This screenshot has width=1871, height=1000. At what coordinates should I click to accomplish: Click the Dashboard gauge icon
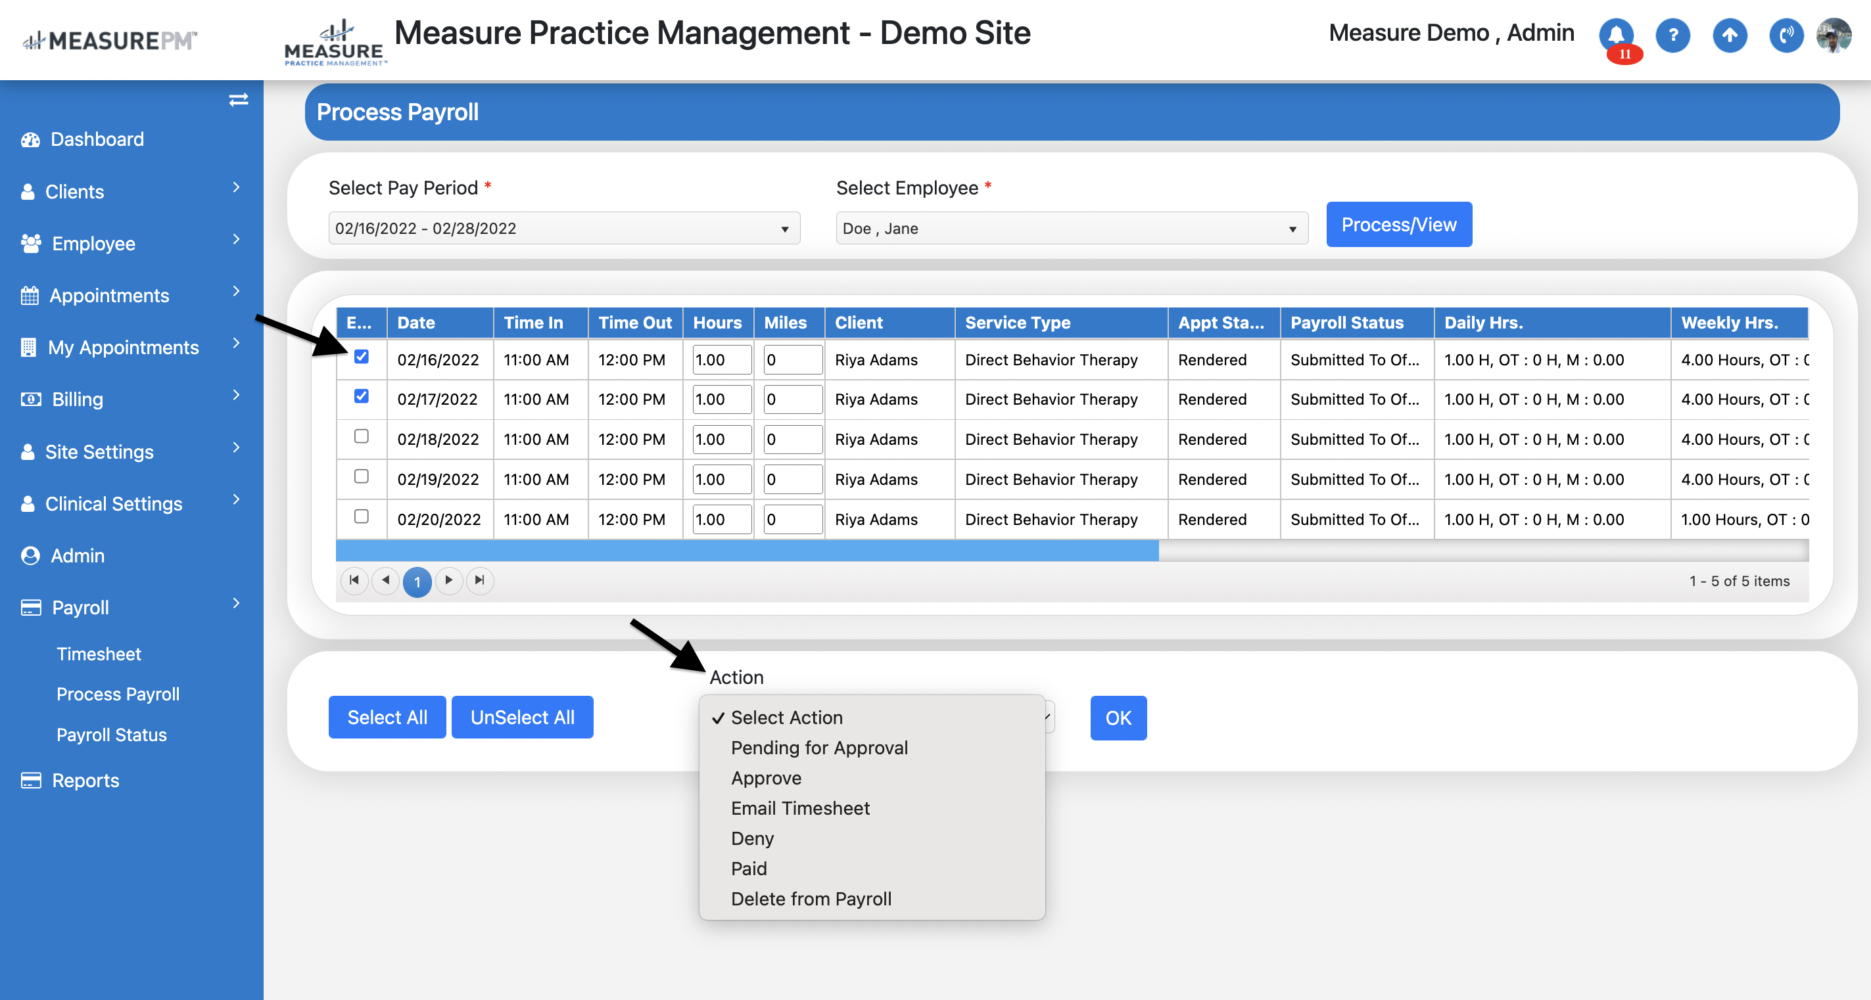(x=30, y=139)
